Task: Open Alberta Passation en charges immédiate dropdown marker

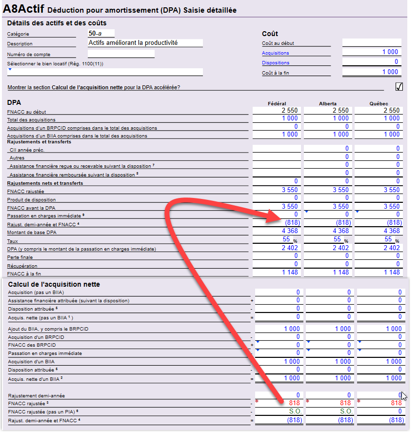Action: pos(307,212)
